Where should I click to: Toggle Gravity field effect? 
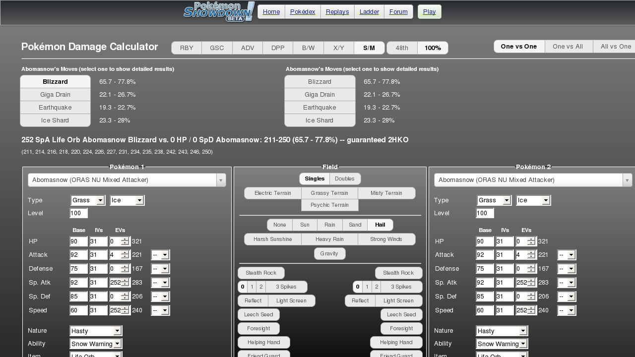(x=329, y=253)
